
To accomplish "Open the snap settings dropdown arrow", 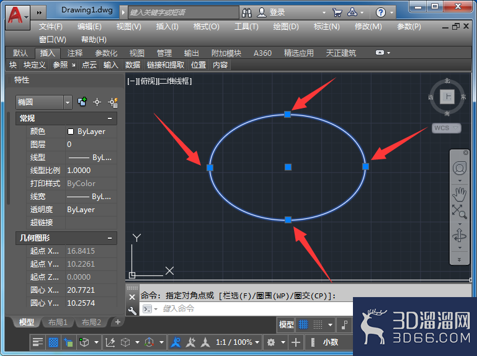I will (x=330, y=324).
